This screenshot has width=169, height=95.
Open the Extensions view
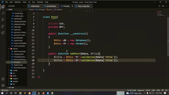[x=3, y=32]
